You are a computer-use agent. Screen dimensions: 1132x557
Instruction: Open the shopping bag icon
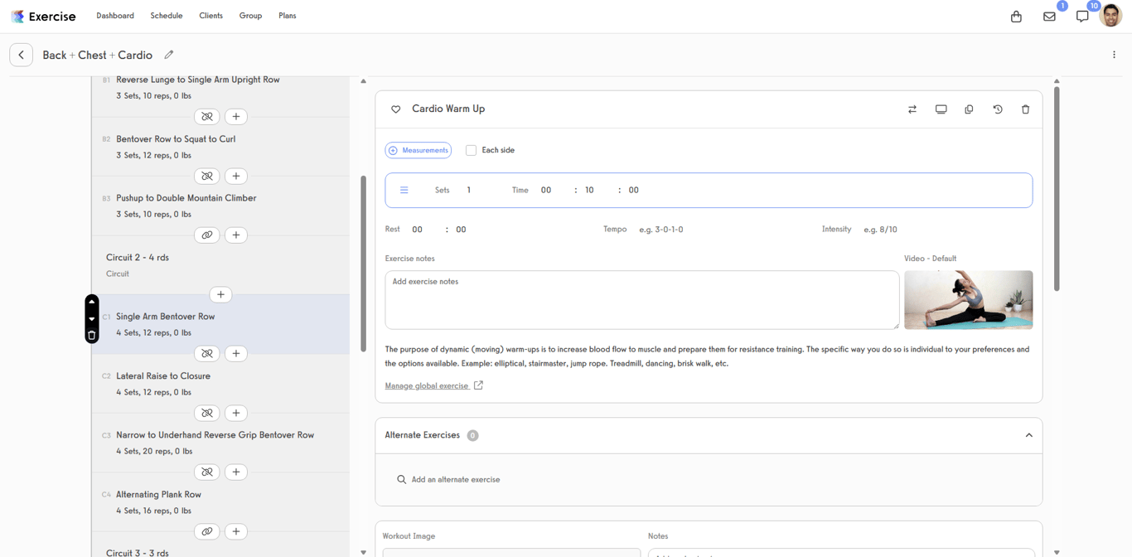1016,16
